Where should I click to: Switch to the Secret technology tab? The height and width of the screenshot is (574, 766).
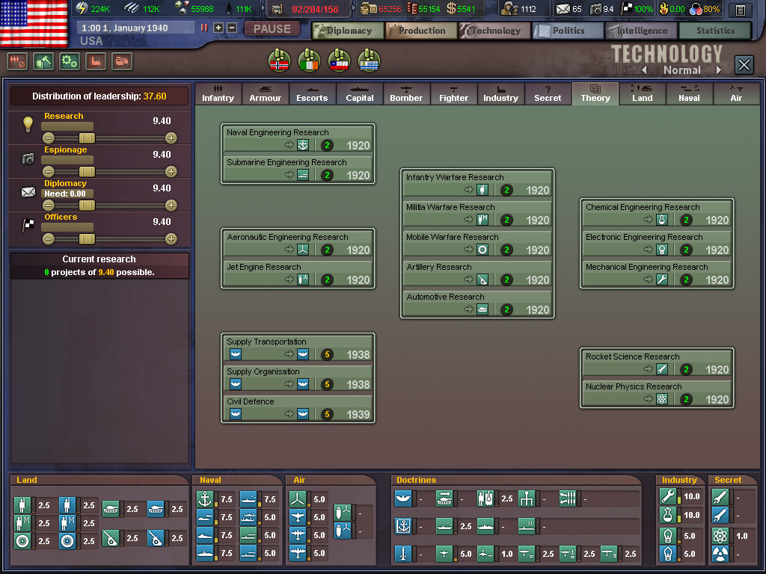tap(548, 94)
